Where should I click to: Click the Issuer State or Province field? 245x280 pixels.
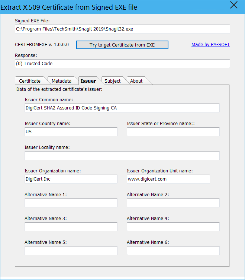(x=173, y=132)
